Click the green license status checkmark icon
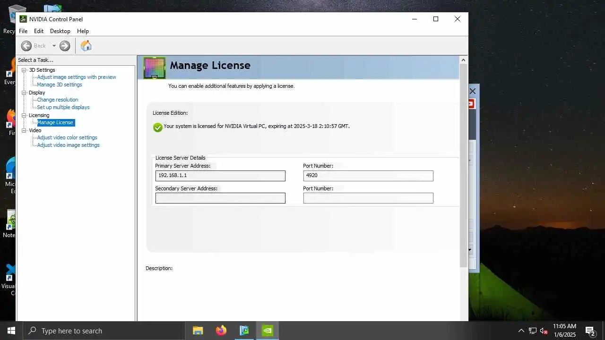 point(158,127)
